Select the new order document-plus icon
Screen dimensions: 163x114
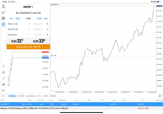click(3, 24)
